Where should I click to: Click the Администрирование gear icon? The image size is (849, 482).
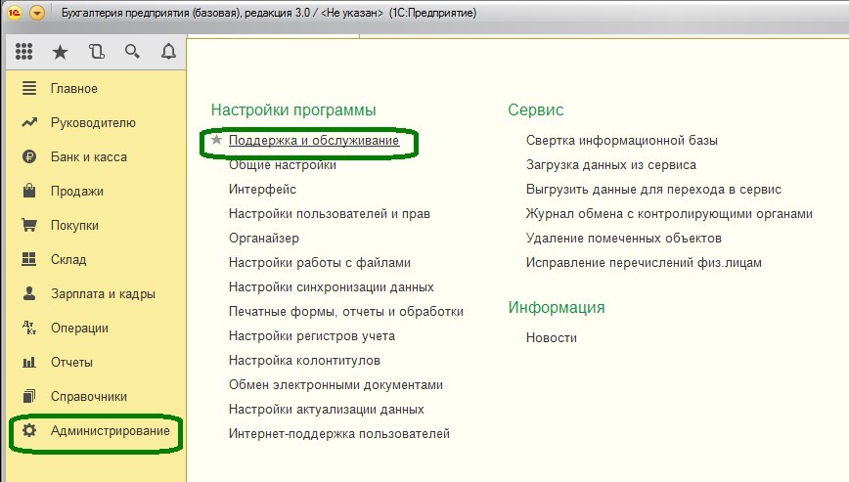[29, 430]
